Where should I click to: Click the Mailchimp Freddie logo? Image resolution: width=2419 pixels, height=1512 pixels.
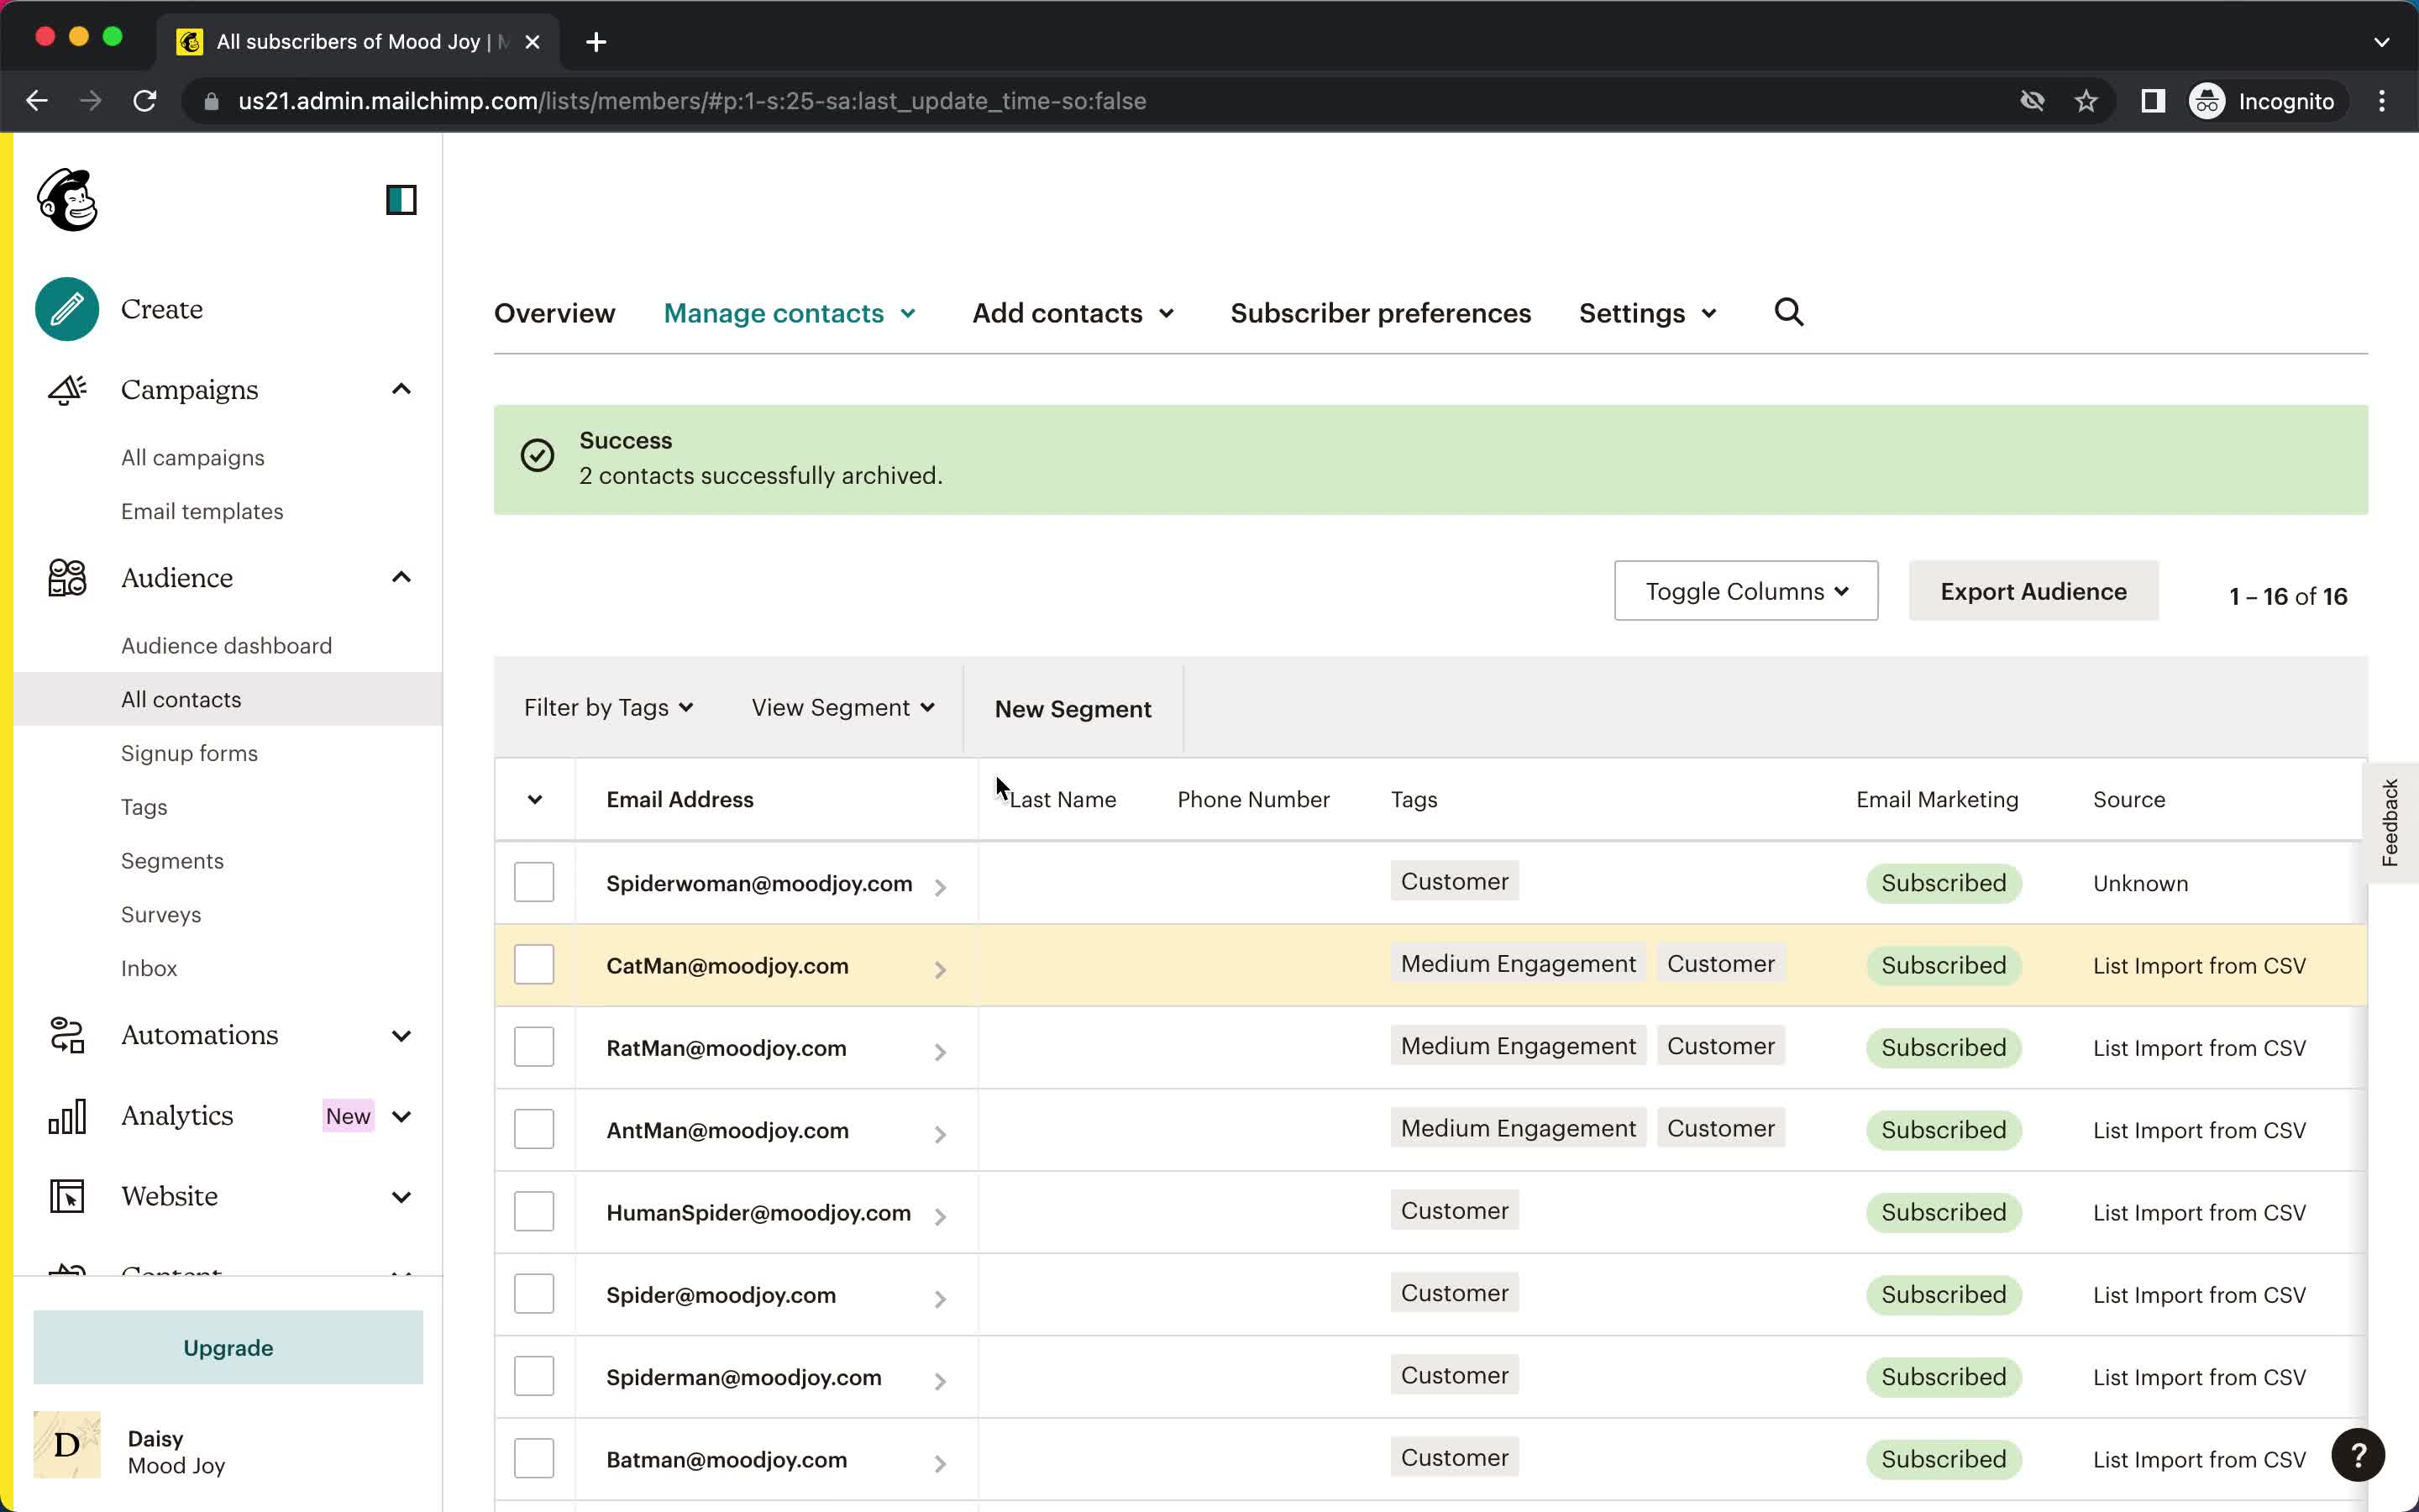click(67, 200)
